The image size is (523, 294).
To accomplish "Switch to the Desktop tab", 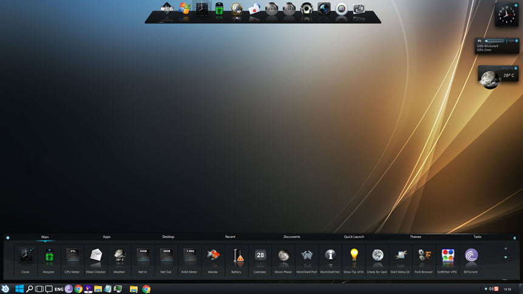I will (168, 237).
